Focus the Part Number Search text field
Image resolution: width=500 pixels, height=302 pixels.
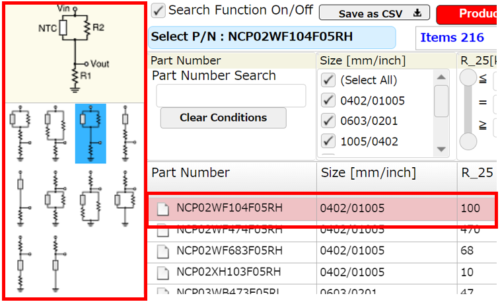(231, 96)
